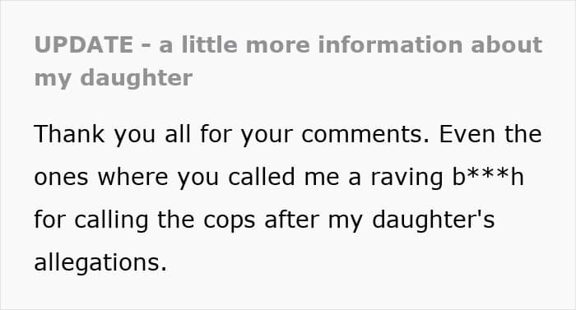Image resolution: width=576 pixels, height=310 pixels.
Task: Click the word UPDATE in the heading
Action: coord(84,44)
